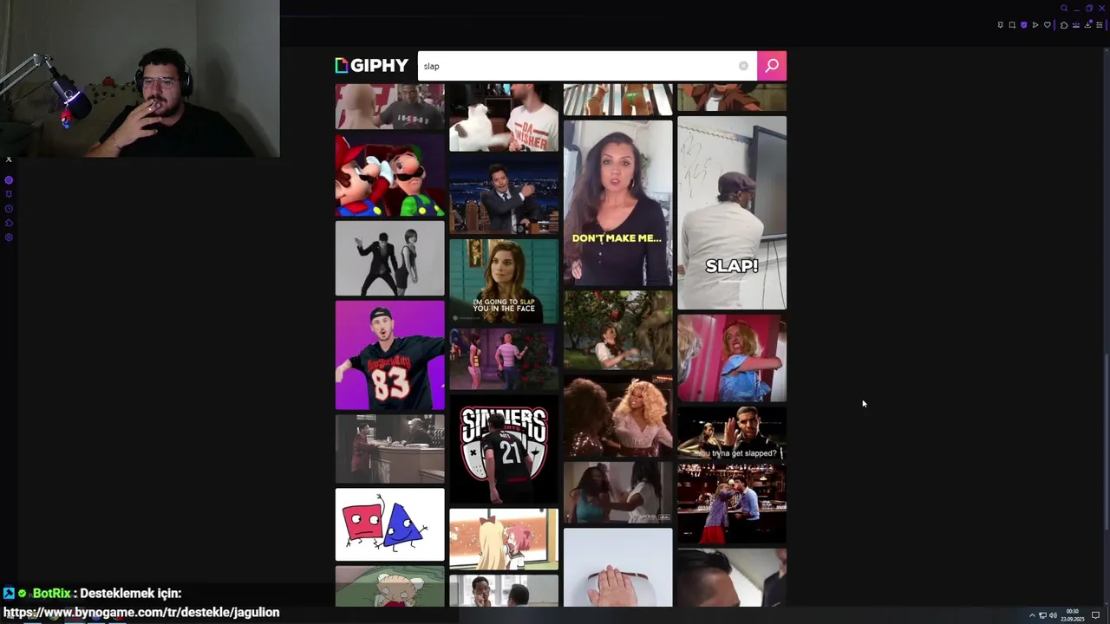Open the 'SLAP!' whiteboard GIF
1110x624 pixels.
point(732,212)
